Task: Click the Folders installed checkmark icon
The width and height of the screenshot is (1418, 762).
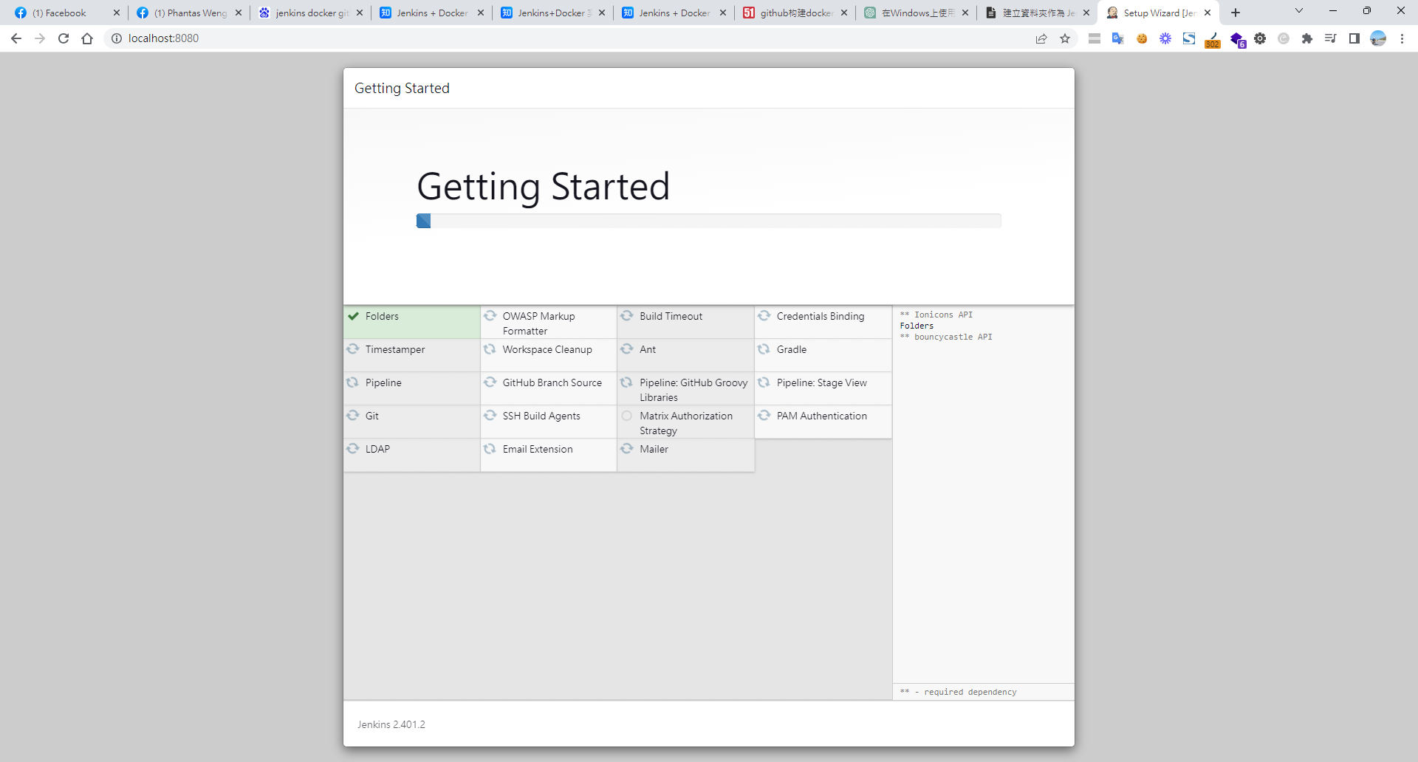Action: click(x=354, y=316)
